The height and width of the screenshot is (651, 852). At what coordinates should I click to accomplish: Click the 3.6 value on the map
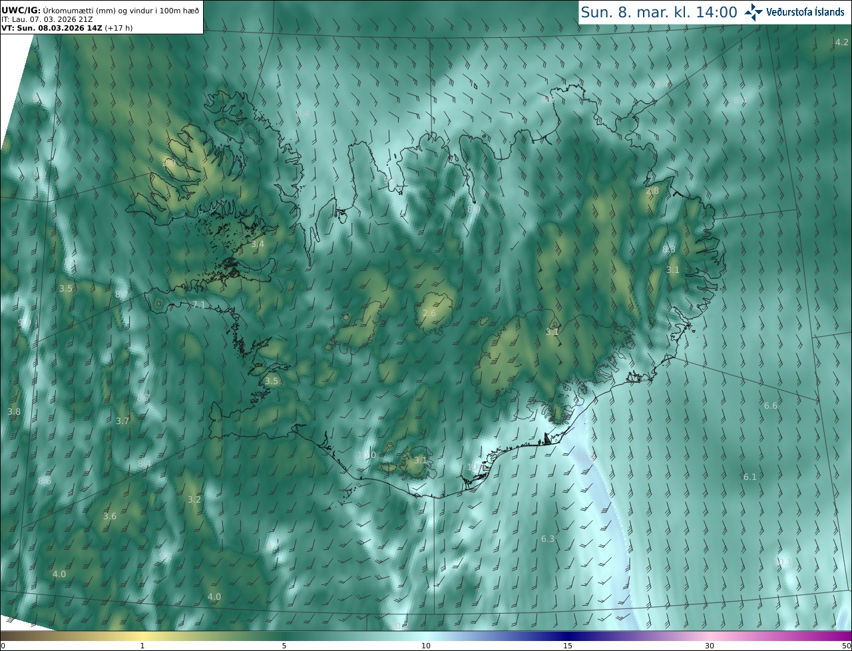click(x=110, y=517)
